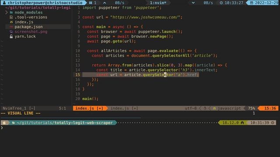Select the 1:nvim* tmux window tab

click(158, 3)
